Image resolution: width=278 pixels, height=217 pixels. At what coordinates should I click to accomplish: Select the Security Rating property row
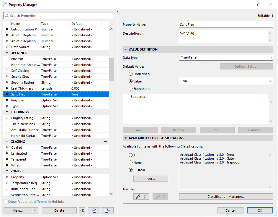pyautogui.click(x=56, y=82)
